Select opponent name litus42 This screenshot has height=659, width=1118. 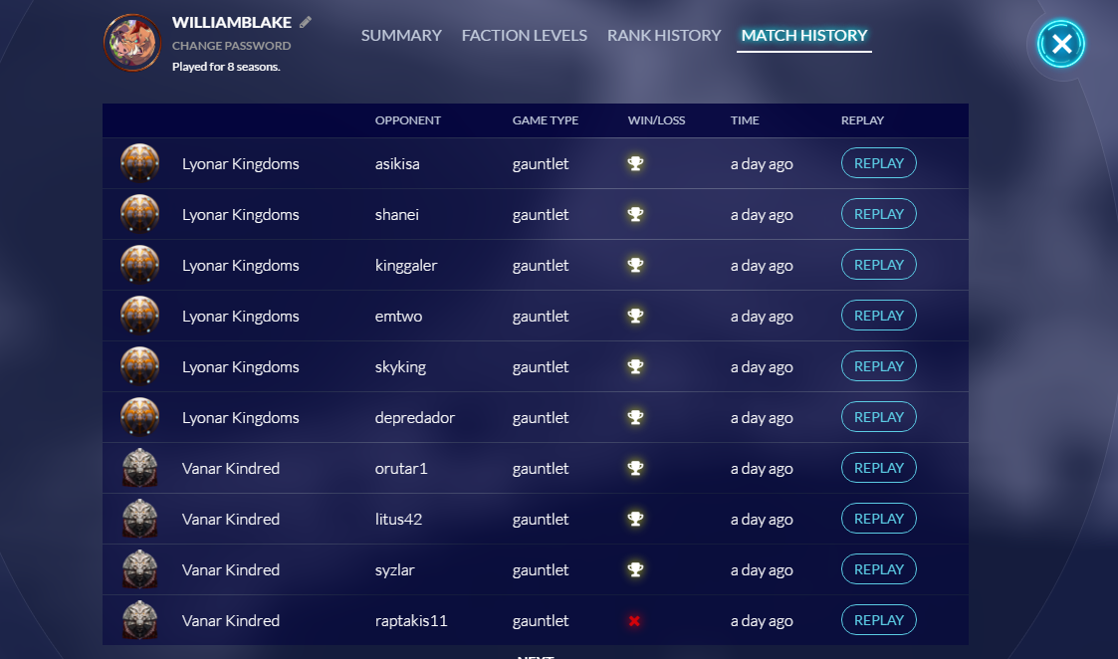tap(398, 519)
